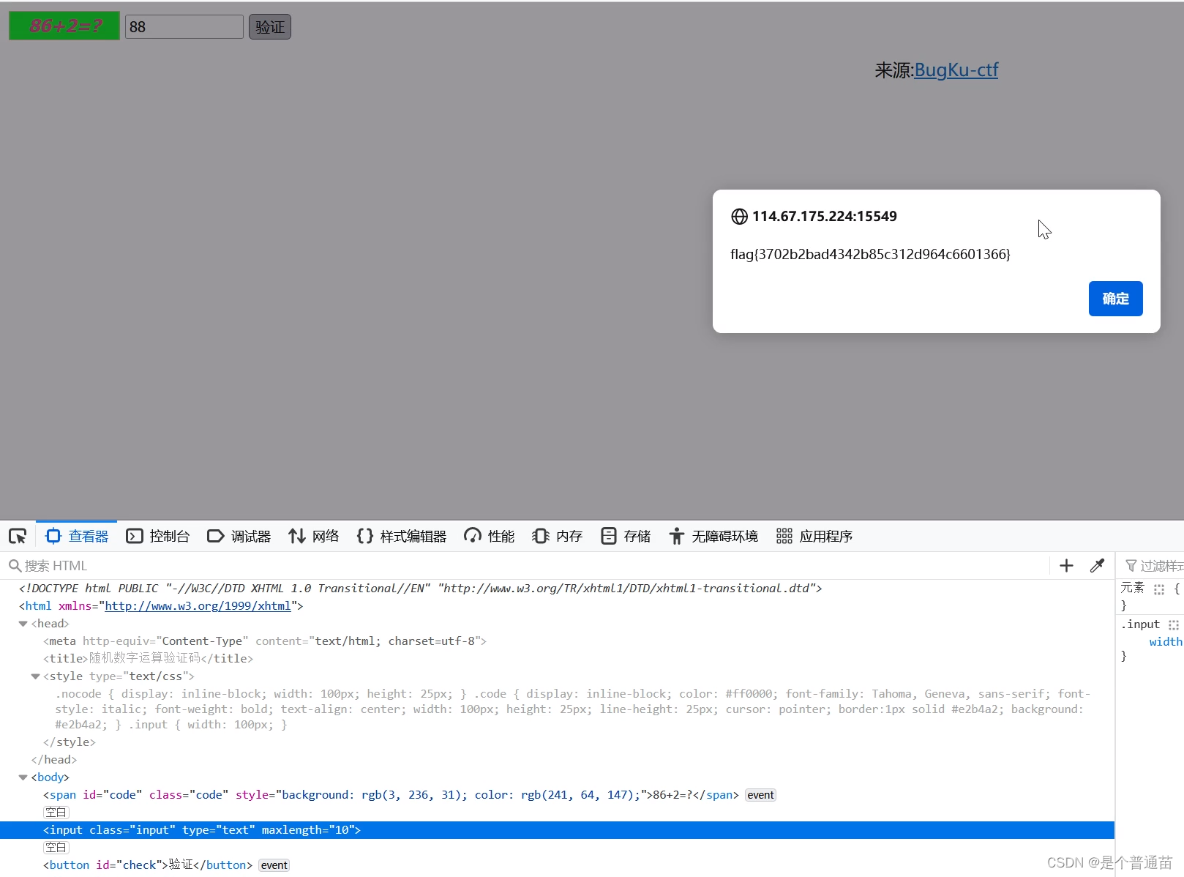The width and height of the screenshot is (1184, 877).
Task: Click the 空白 whitespace badge below input row
Action: coord(56,848)
